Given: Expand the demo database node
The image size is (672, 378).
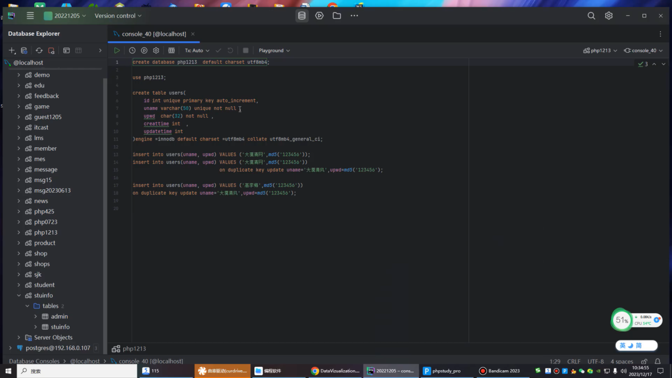Looking at the screenshot, I should click(x=18, y=75).
